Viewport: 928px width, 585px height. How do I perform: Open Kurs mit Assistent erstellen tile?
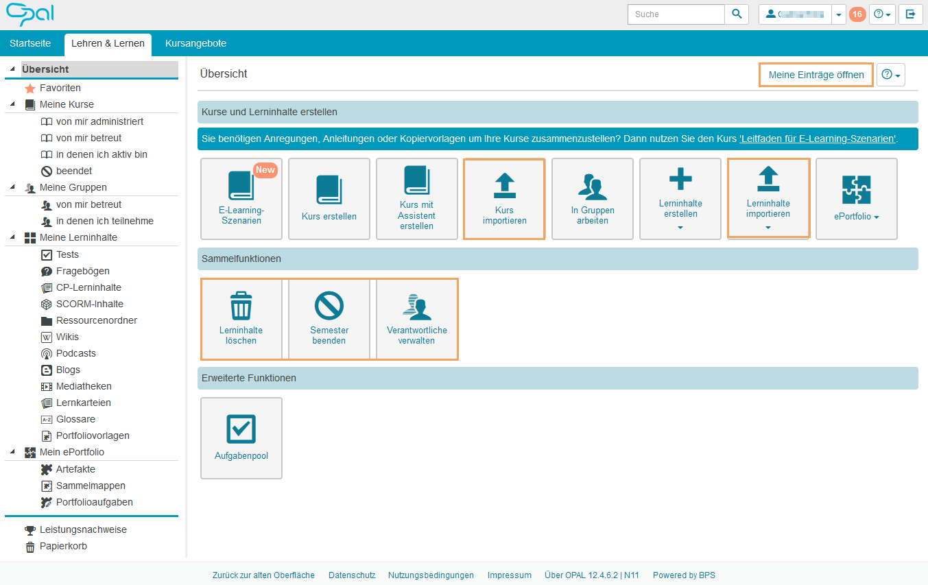(417, 199)
